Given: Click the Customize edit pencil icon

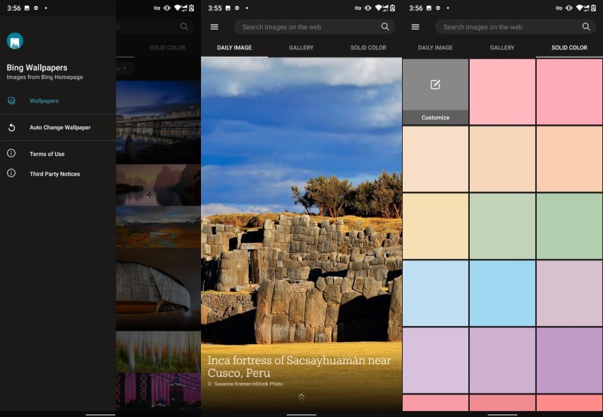Looking at the screenshot, I should coord(435,84).
